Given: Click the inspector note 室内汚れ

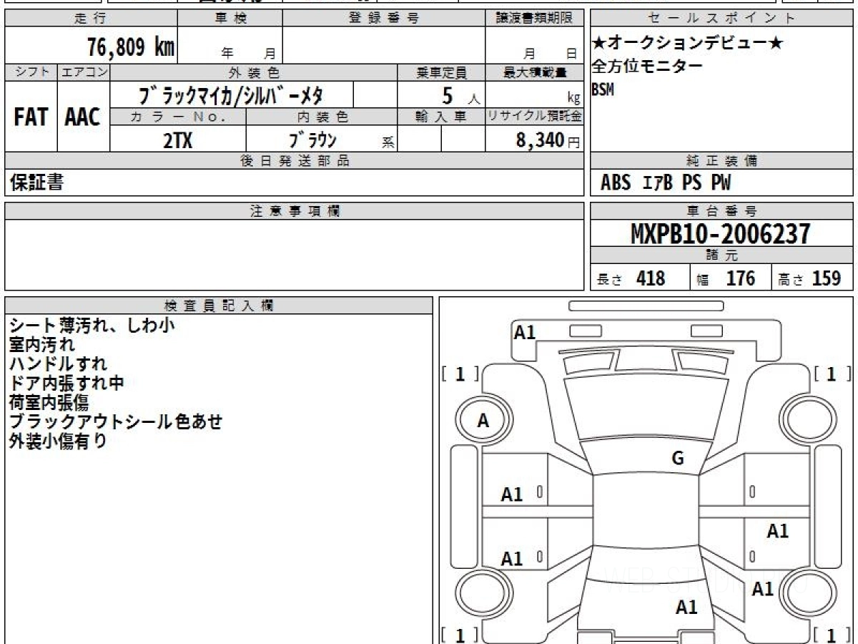Looking at the screenshot, I should coord(41,345).
